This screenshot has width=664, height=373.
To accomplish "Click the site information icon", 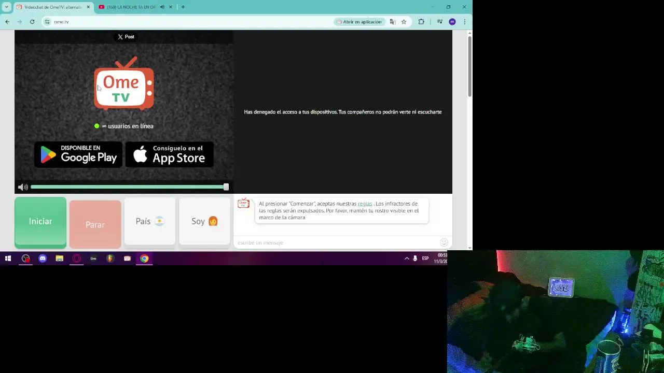I will [47, 22].
